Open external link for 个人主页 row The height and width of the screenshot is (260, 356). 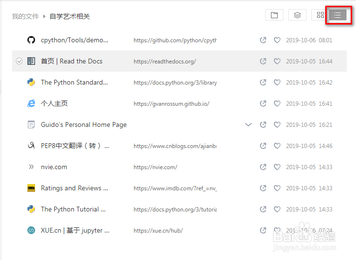[263, 103]
